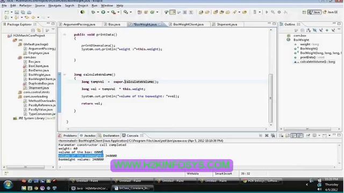Open the Navigate menu
This screenshot has width=344, height=193.
click(55, 5)
